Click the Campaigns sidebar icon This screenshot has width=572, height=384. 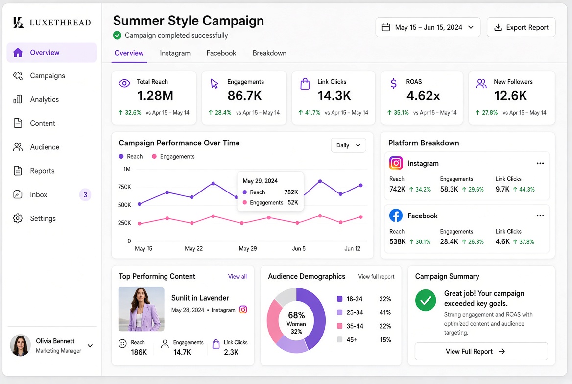pos(18,75)
